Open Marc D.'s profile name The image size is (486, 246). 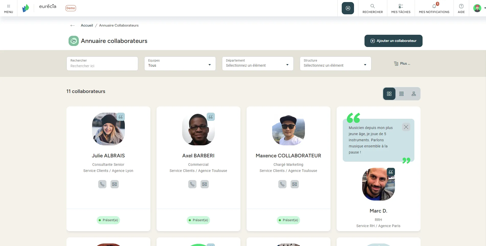click(379, 211)
